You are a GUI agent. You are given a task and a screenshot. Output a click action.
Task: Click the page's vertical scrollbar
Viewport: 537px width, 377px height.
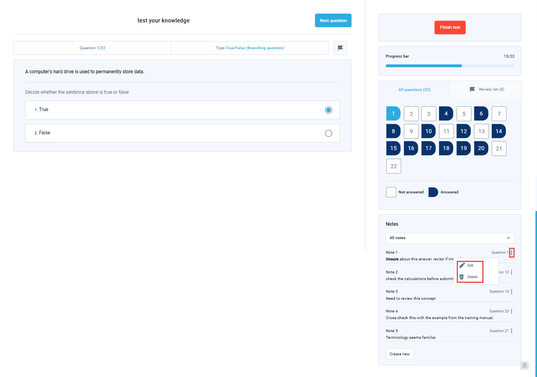pyautogui.click(x=536, y=294)
